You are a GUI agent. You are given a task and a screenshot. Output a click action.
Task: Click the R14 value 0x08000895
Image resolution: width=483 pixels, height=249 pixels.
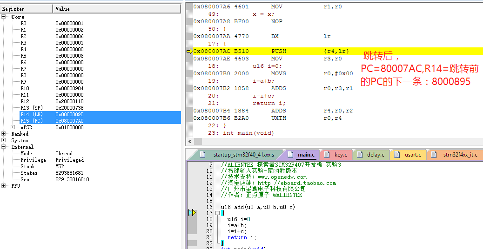69,114
